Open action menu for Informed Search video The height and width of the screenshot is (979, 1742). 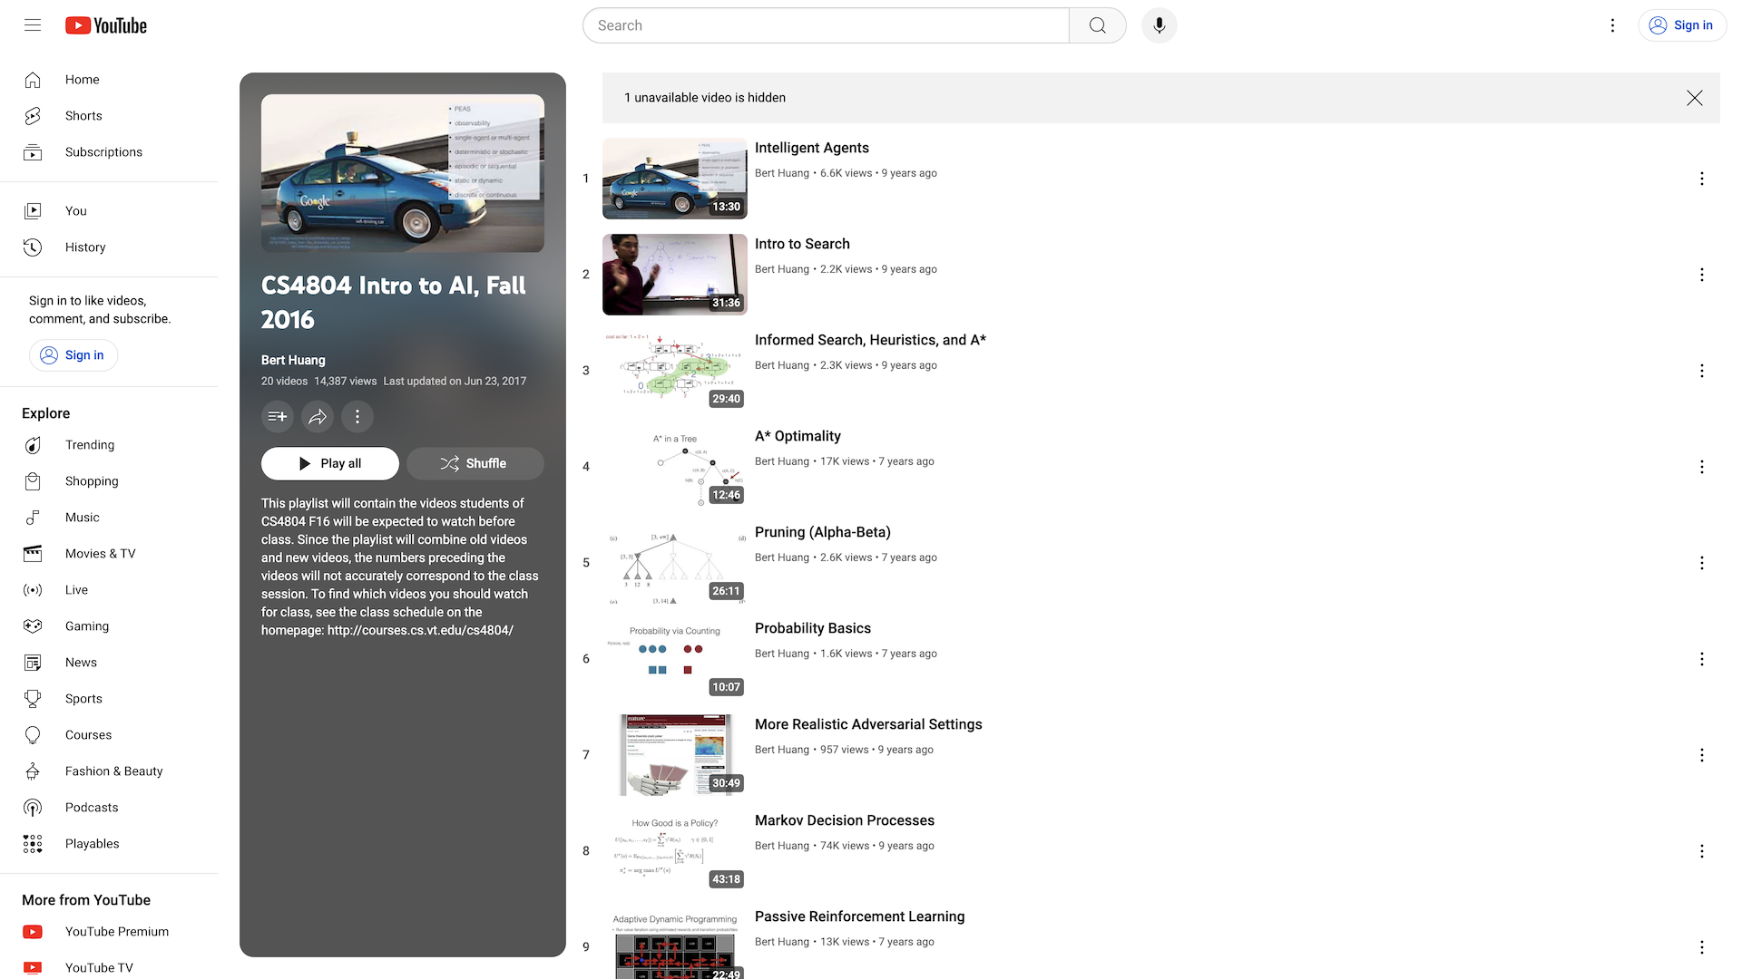pyautogui.click(x=1702, y=371)
